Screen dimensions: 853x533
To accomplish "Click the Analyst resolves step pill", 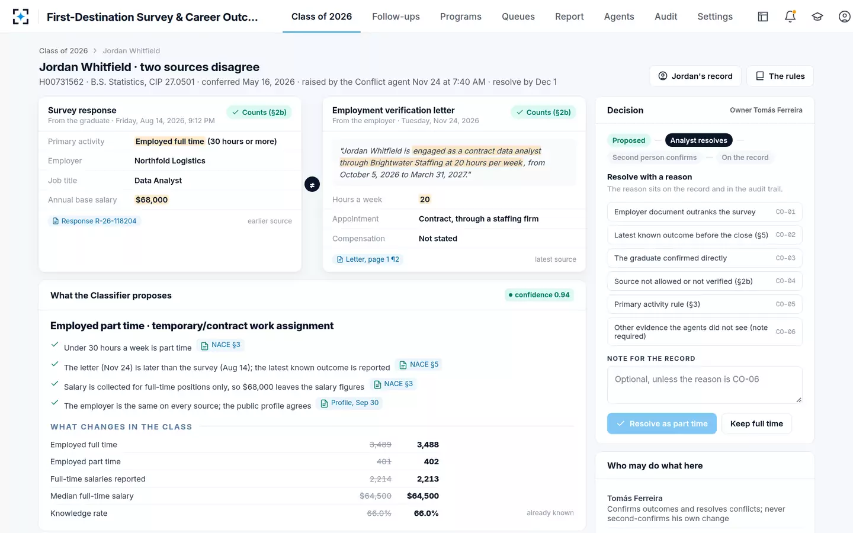I will pos(699,140).
